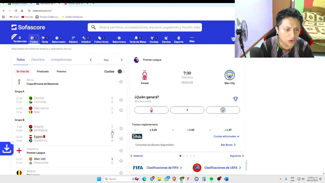The height and width of the screenshot is (183, 325).
Task: Click Anterior to previous featured match
Action: (137, 156)
